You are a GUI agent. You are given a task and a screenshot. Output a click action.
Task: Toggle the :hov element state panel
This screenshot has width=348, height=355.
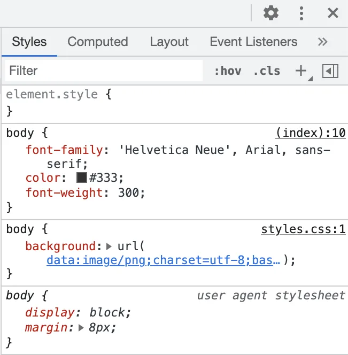228,71
